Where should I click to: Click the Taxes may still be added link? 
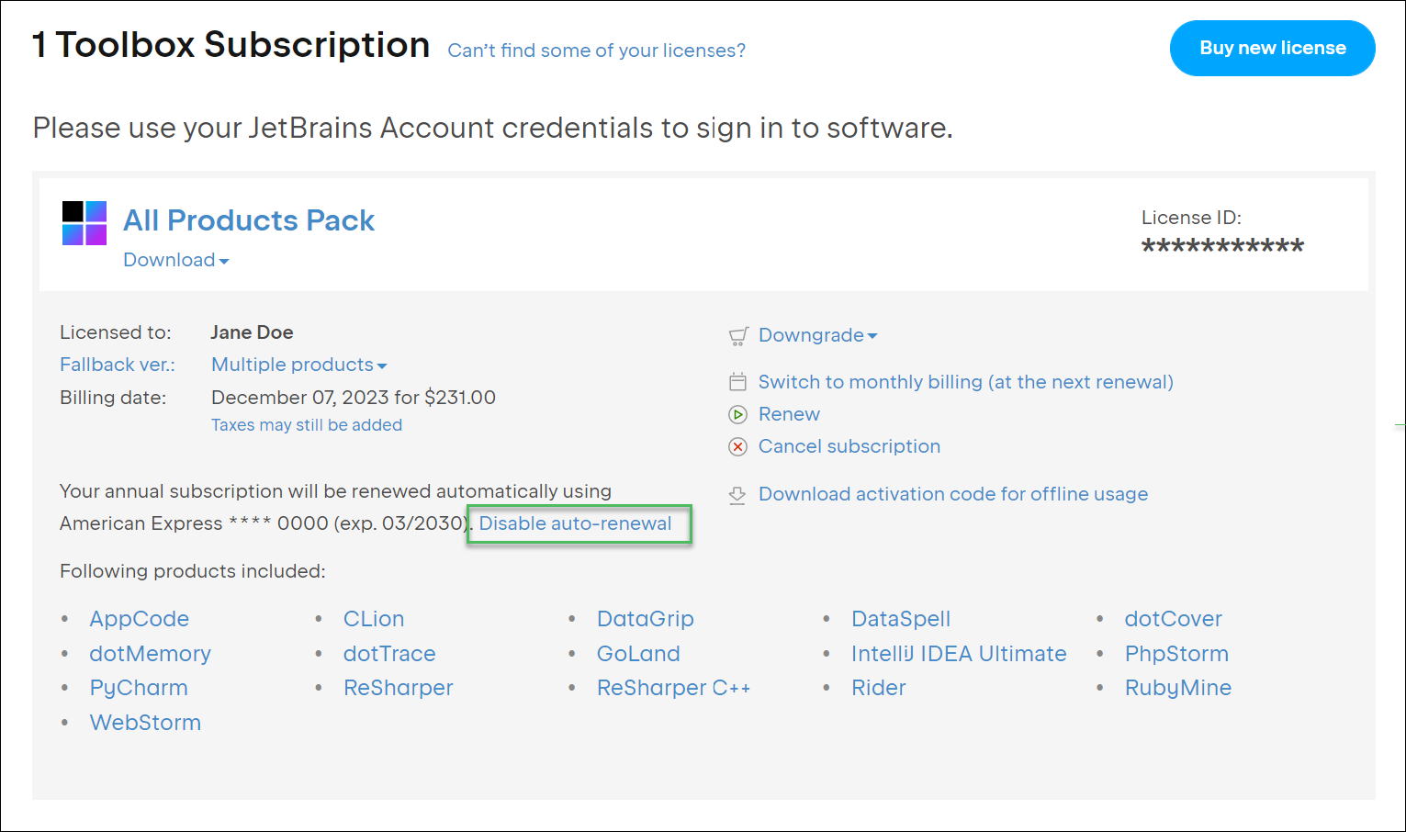pos(307,425)
